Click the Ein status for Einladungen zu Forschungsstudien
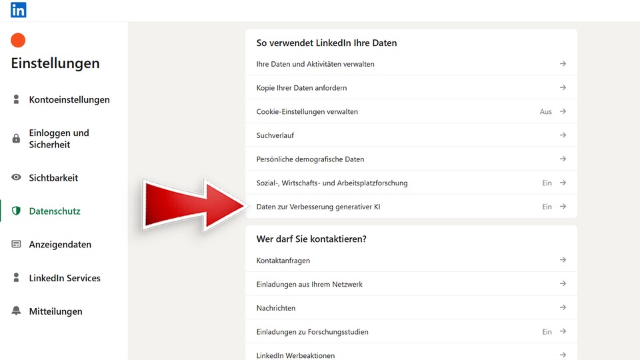This screenshot has width=640, height=360. [547, 332]
